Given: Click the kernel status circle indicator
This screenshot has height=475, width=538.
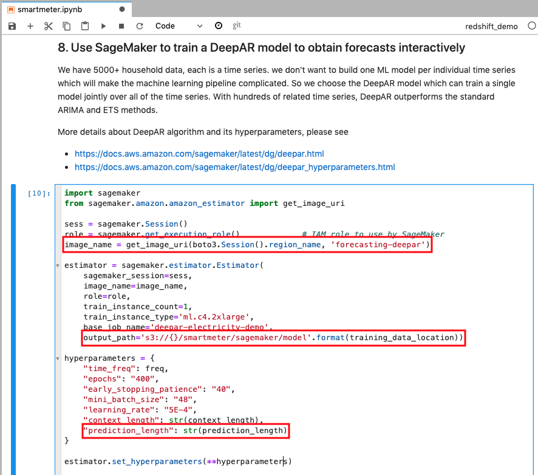Looking at the screenshot, I should (x=531, y=26).
